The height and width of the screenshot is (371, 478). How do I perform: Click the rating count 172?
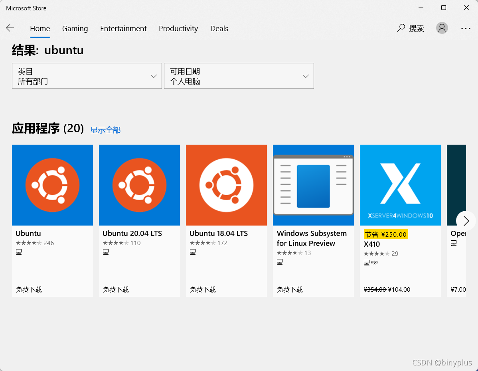223,243
